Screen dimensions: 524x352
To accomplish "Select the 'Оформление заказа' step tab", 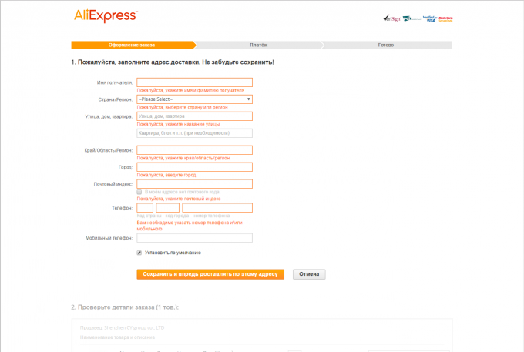I will pyautogui.click(x=131, y=45).
